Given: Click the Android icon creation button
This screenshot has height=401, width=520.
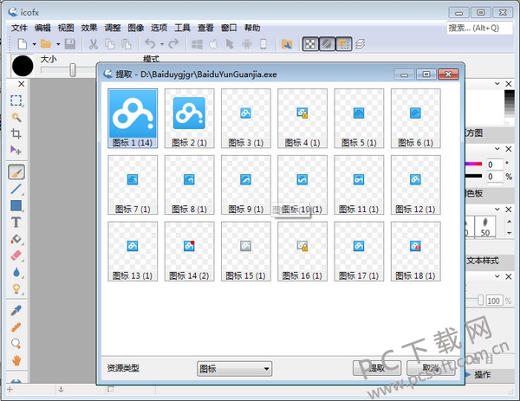Looking at the screenshot, I should (x=247, y=44).
